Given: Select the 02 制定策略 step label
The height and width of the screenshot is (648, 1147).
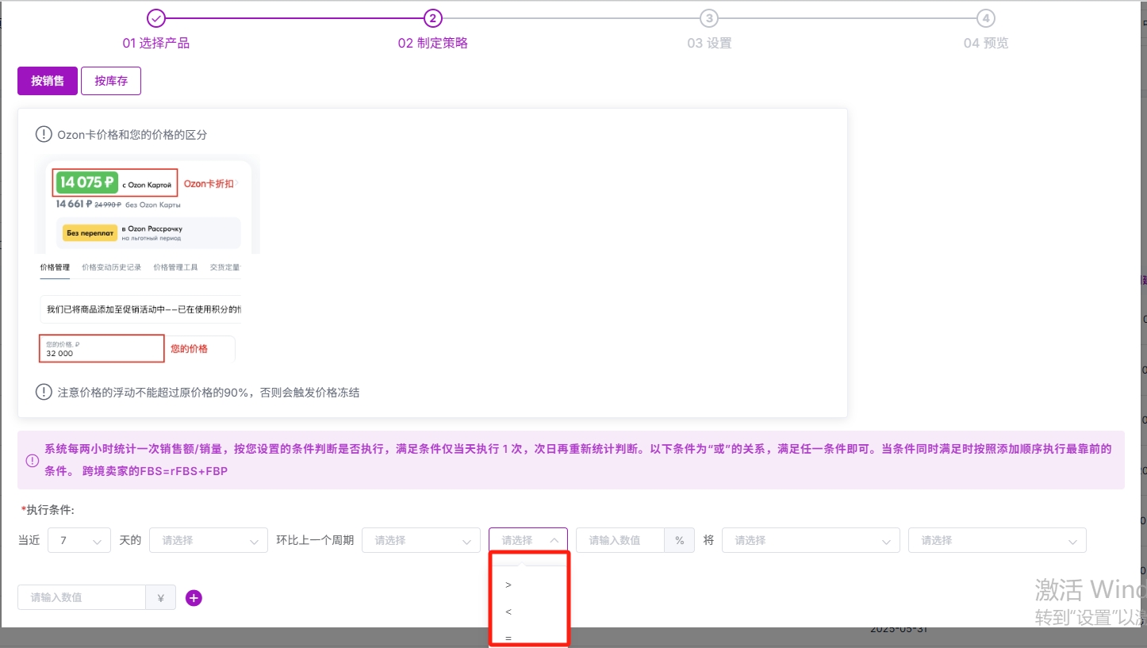Looking at the screenshot, I should [433, 43].
